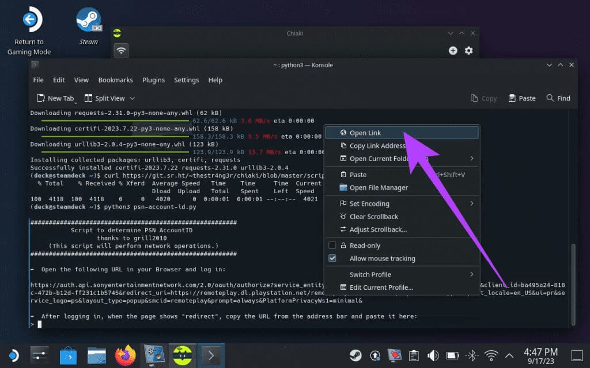The height and width of the screenshot is (368, 590).
Task: Click the Paste toolbar button in Konsole
Action: point(522,98)
